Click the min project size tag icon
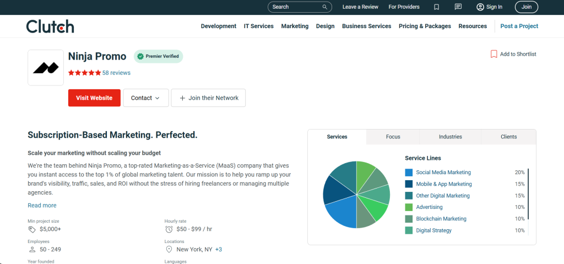Screen dimensions: 564x264 pos(32,229)
